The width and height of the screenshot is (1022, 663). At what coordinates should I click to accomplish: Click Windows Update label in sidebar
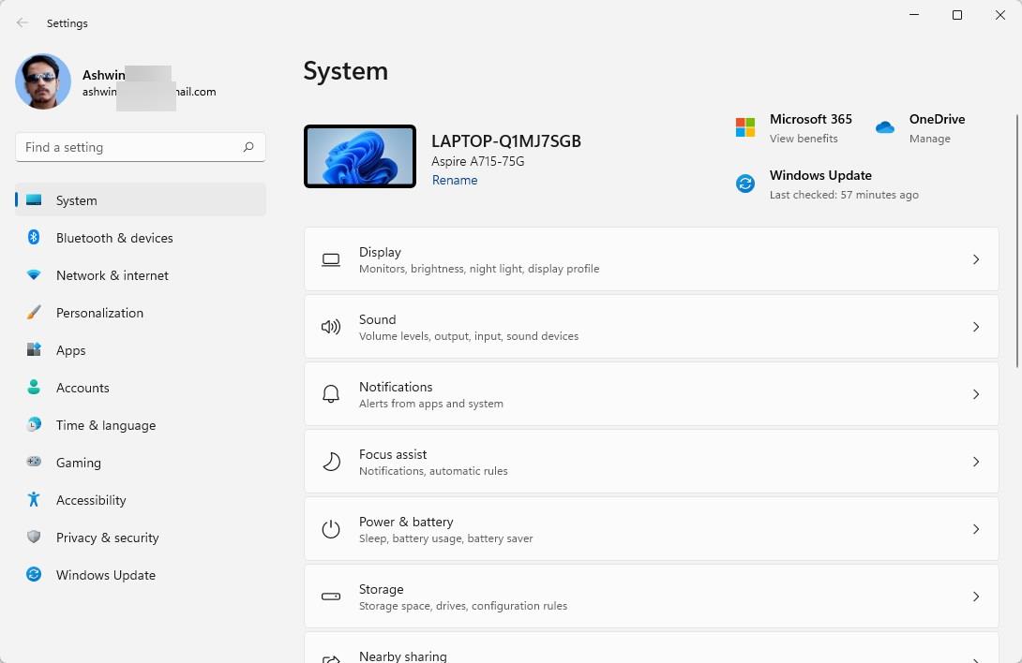pos(106,575)
